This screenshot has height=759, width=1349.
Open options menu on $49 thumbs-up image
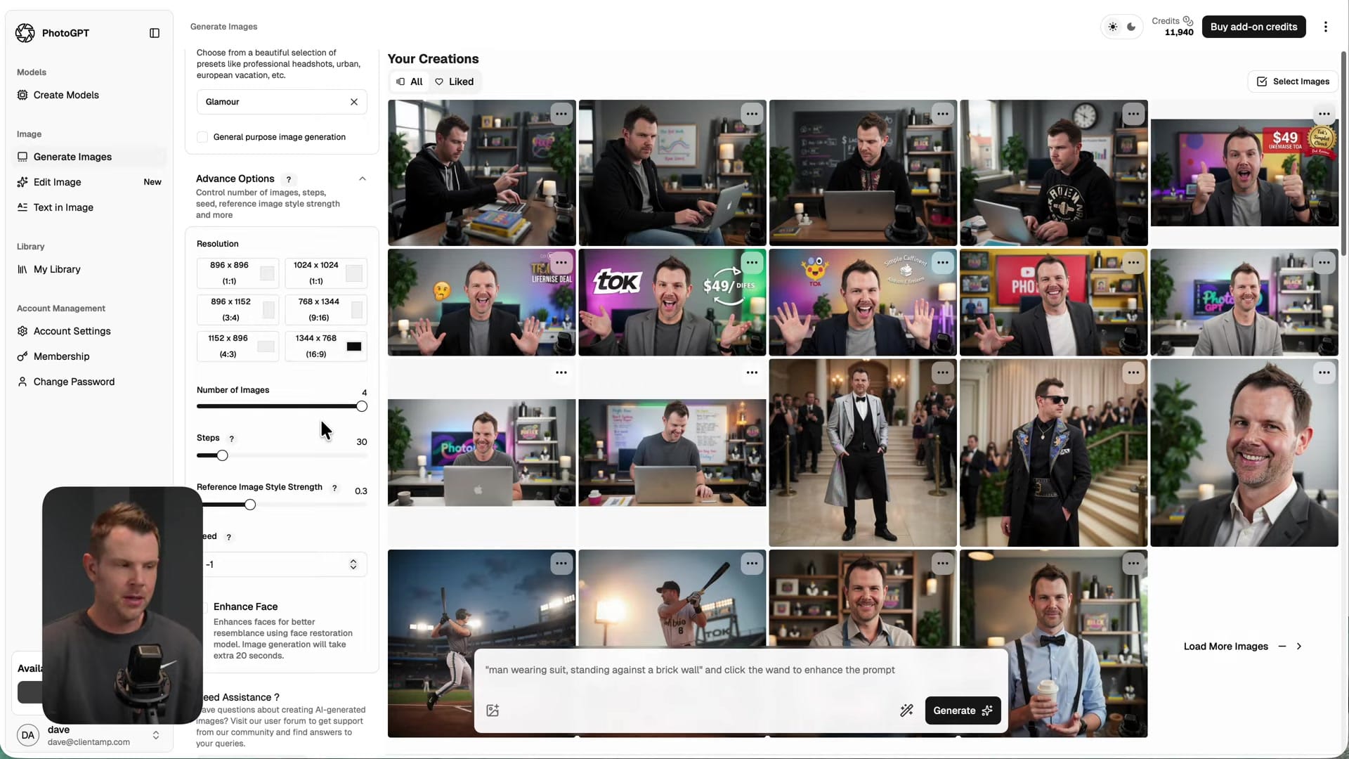coord(1324,114)
